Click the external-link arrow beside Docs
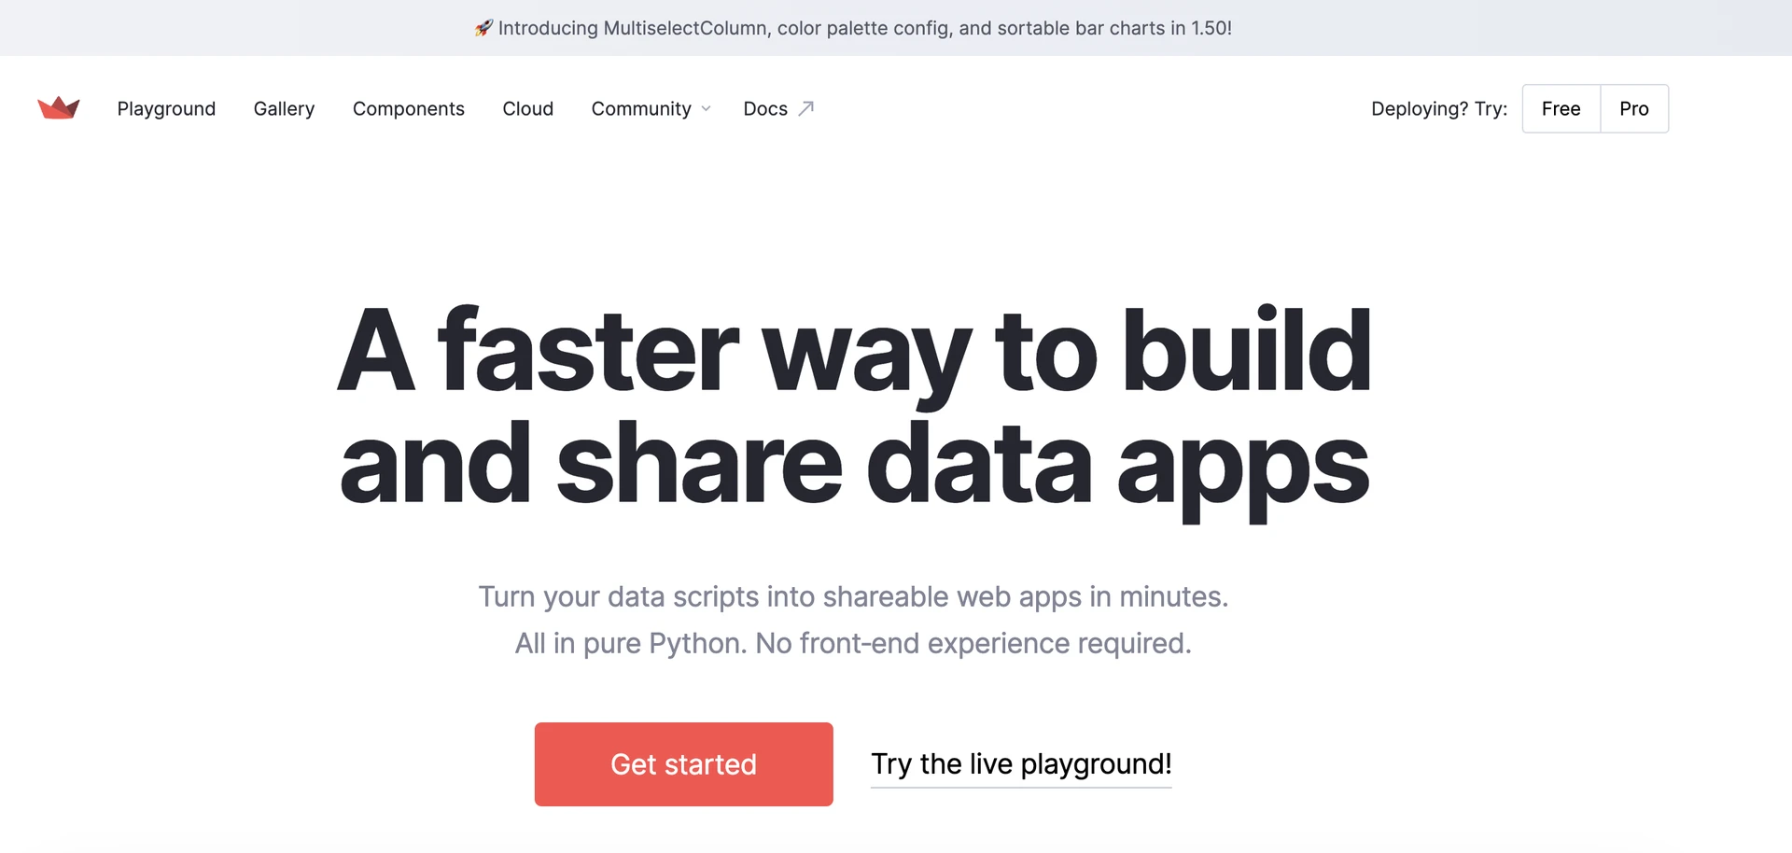The height and width of the screenshot is (853, 1792). pos(806,108)
